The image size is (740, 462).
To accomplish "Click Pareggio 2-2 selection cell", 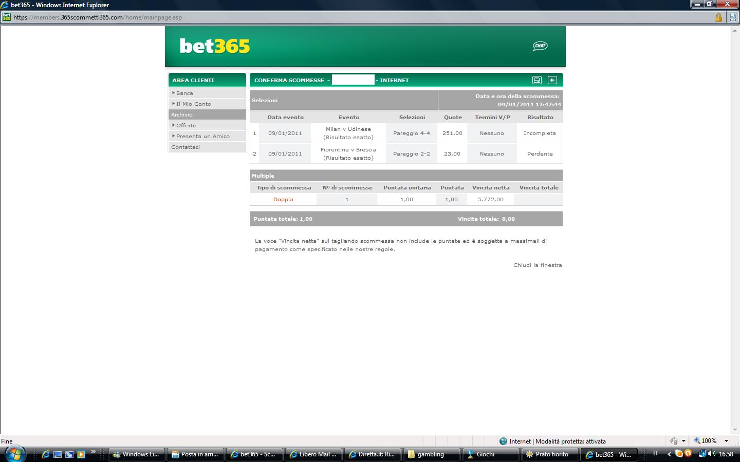I will pyautogui.click(x=412, y=153).
